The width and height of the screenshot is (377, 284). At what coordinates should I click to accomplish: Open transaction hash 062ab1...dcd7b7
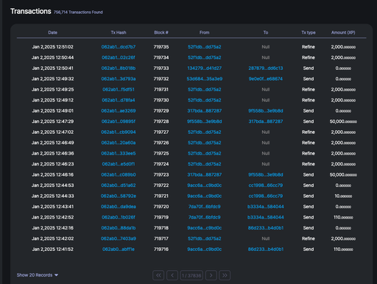coord(119,47)
